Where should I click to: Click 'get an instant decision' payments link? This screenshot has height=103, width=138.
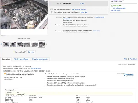(79, 9)
